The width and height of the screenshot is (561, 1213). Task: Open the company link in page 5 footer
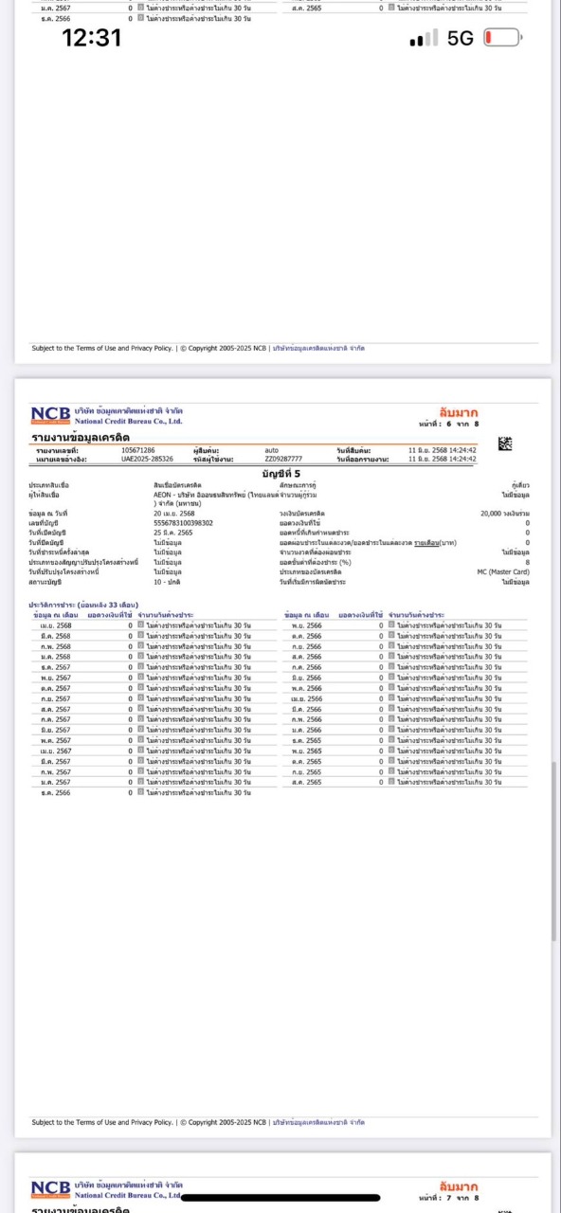318,348
